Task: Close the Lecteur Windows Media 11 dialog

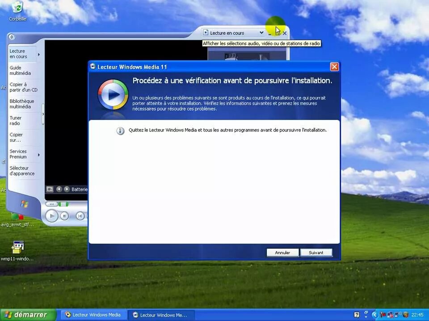Action: click(334, 66)
